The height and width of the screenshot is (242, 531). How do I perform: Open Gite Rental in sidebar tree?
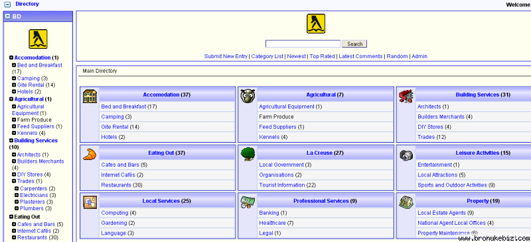tap(31, 85)
